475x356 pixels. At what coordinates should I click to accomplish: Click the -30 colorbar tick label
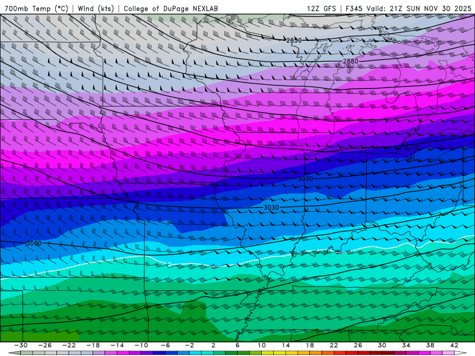[x=21, y=345]
